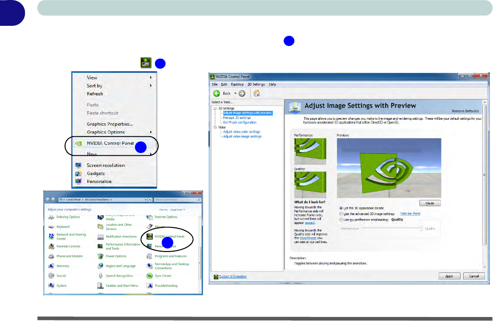The height and width of the screenshot is (321, 493).
Task: Click the Pause preview button
Action: pyautogui.click(x=430, y=203)
